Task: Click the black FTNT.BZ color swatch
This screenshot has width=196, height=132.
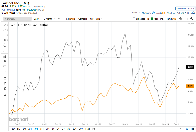Action: (x=17, y=25)
